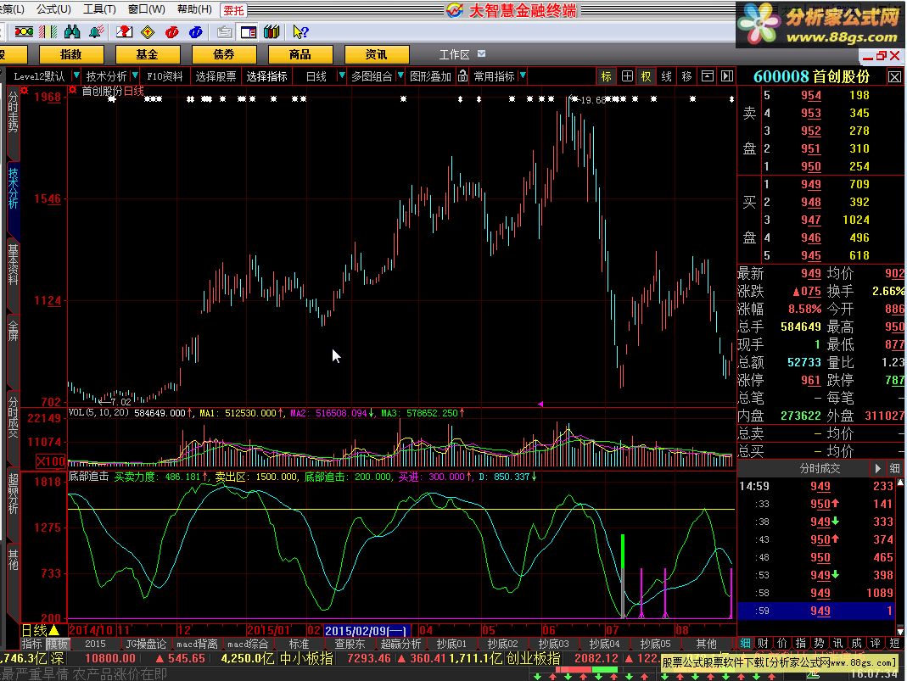Select the JG操盘论 tab
907x681 pixels.
[146, 644]
